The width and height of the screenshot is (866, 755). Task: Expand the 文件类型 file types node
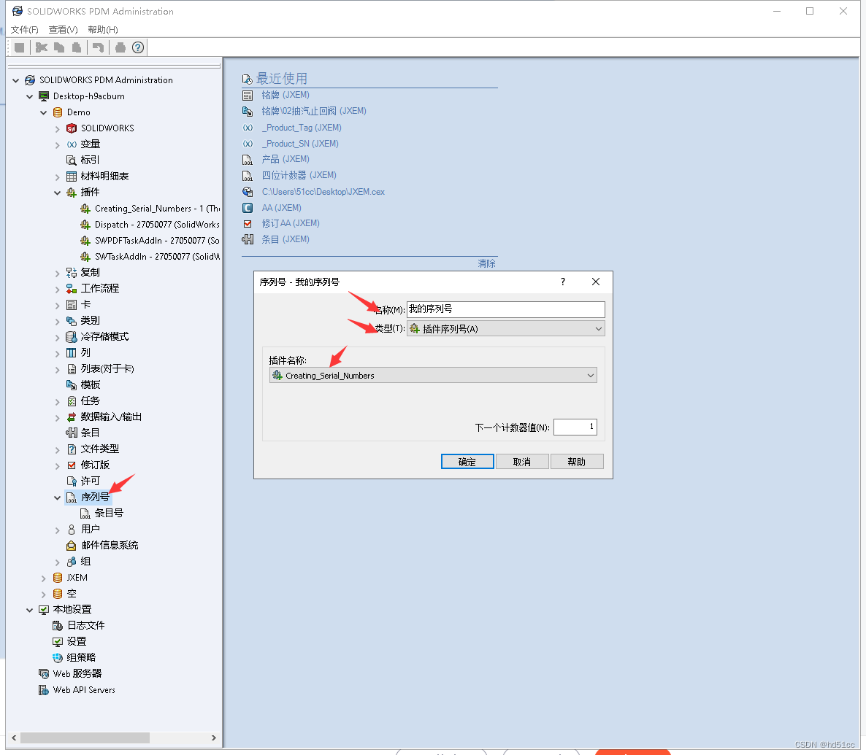coord(58,449)
